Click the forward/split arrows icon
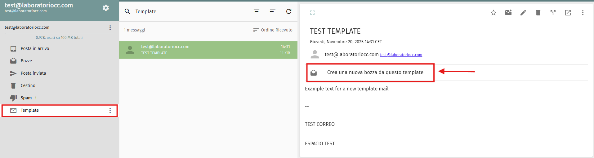Viewport: 594px width, 158px height. click(553, 13)
